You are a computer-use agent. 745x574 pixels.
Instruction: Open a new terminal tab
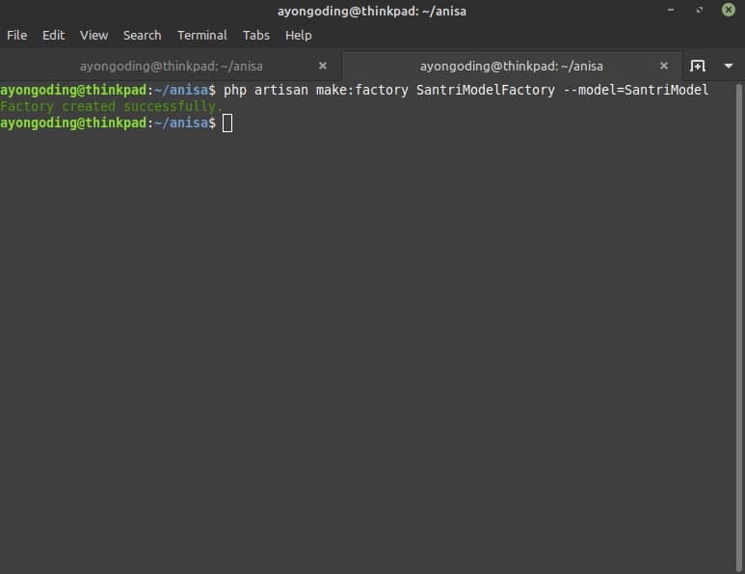click(697, 66)
